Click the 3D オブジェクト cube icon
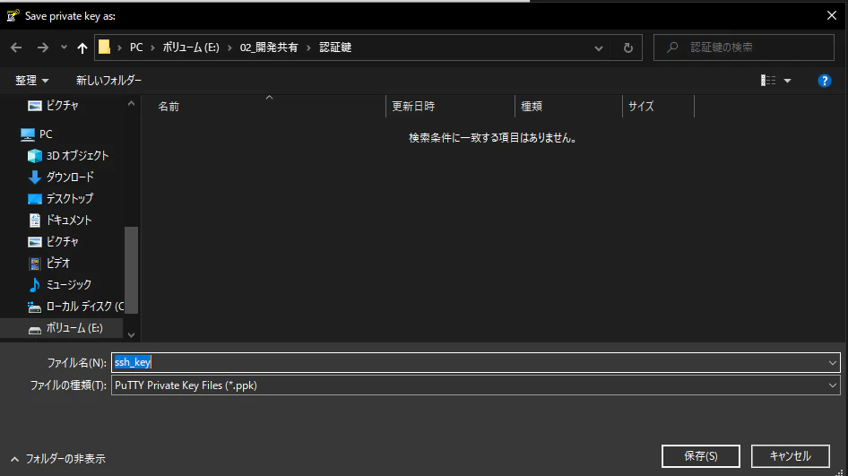848x476 pixels. (x=35, y=156)
